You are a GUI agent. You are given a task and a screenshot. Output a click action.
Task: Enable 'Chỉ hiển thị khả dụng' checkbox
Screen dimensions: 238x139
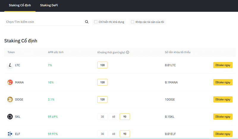point(95,22)
